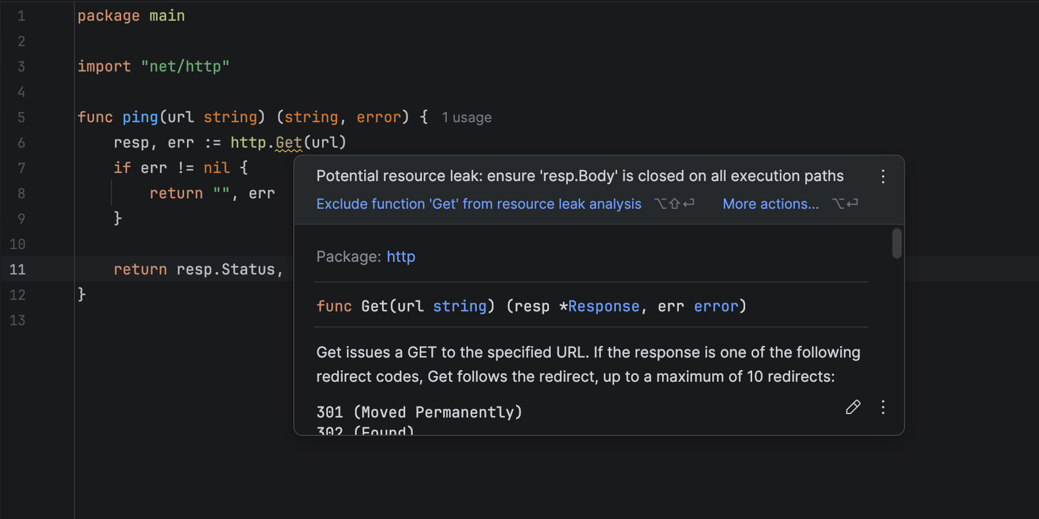The image size is (1039, 519).
Task: Place cursor on the ping function name
Action: coord(140,117)
